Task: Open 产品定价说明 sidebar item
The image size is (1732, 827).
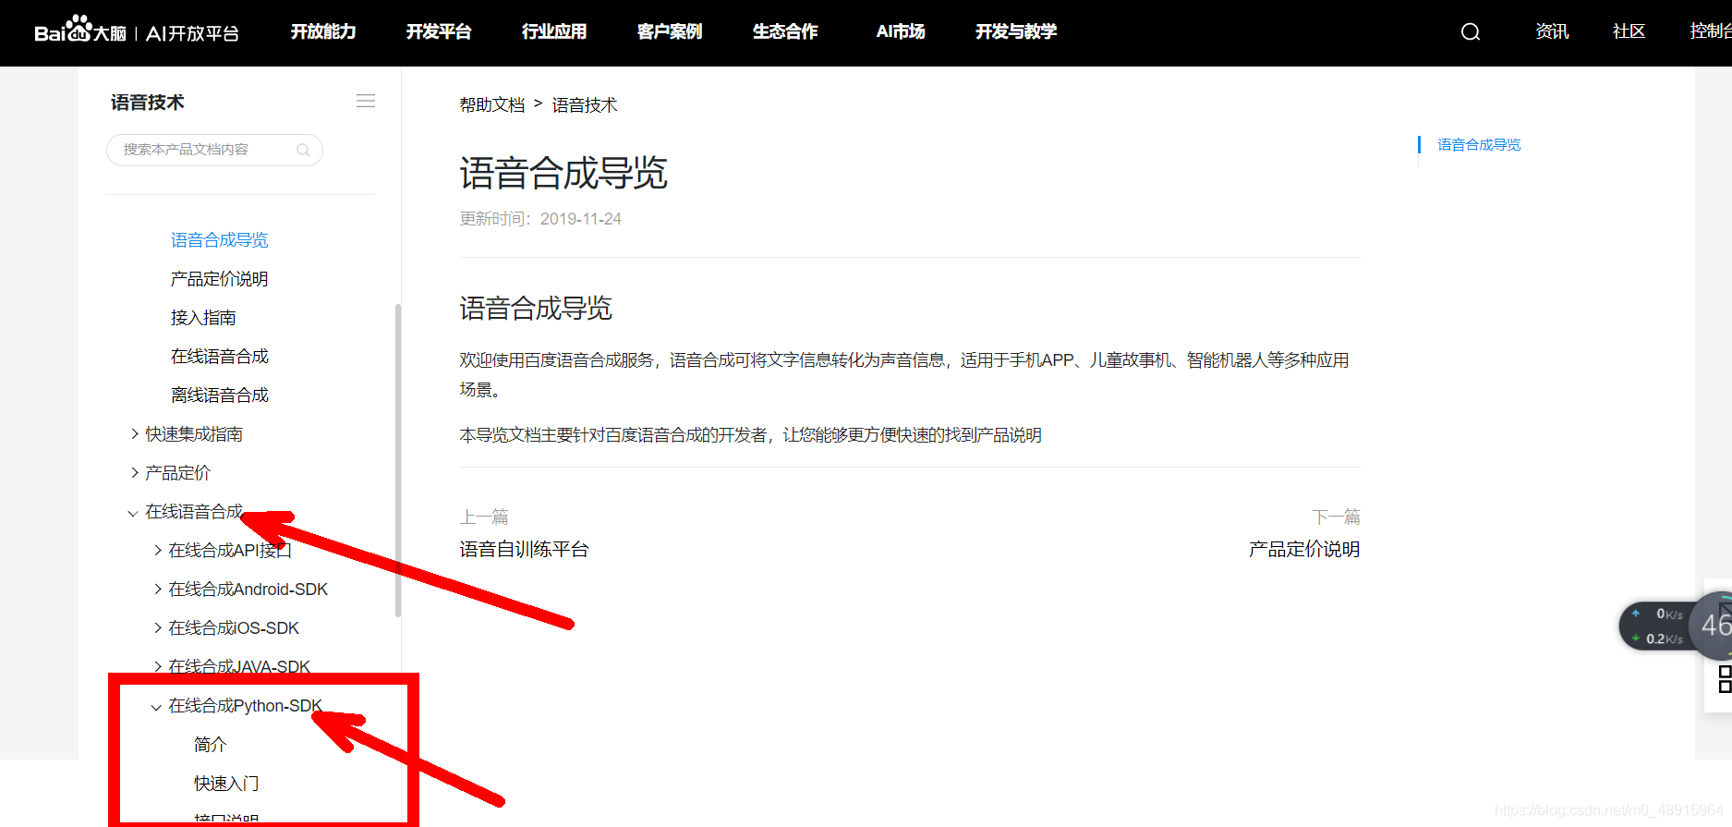Action: (219, 279)
